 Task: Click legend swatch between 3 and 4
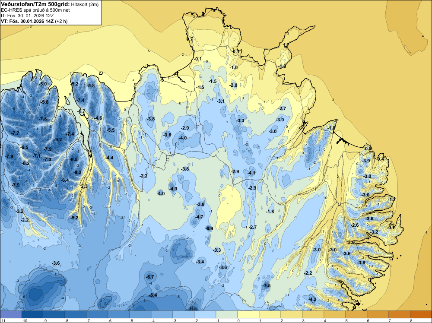click(313, 314)
